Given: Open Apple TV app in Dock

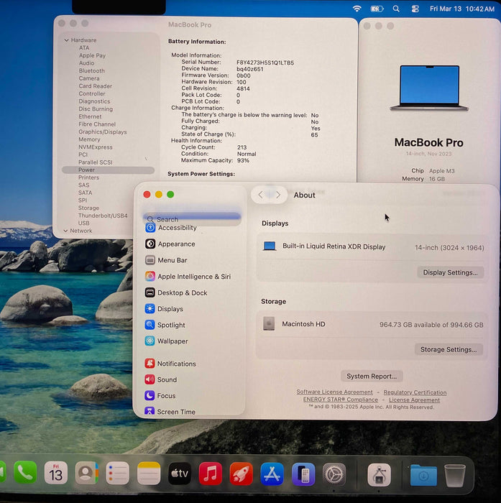Looking at the screenshot, I should 180,473.
